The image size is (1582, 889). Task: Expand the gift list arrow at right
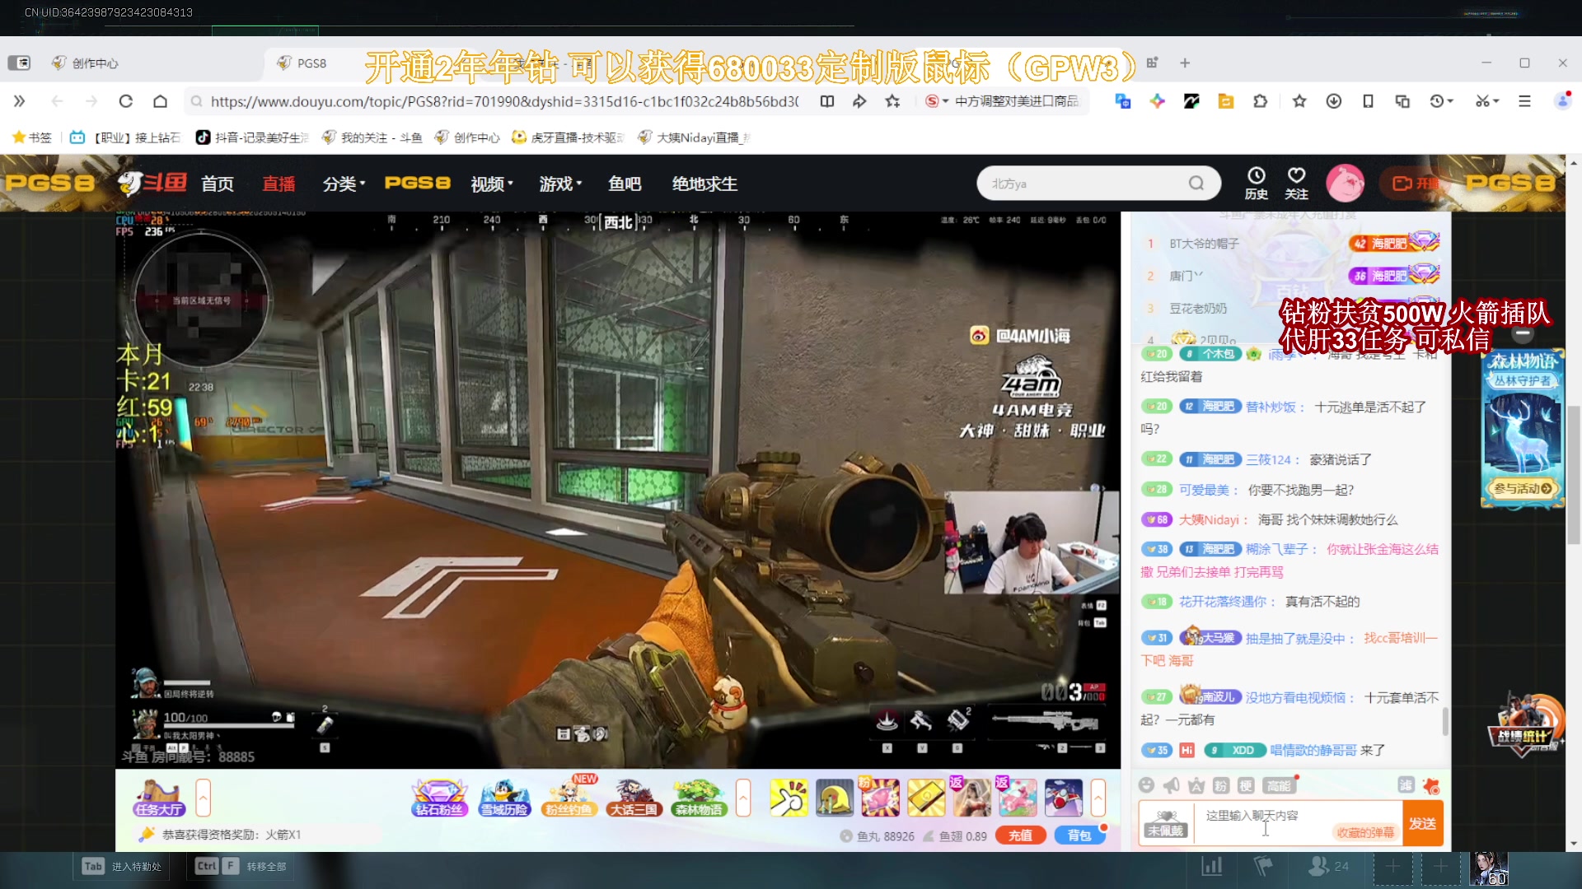pos(1098,798)
